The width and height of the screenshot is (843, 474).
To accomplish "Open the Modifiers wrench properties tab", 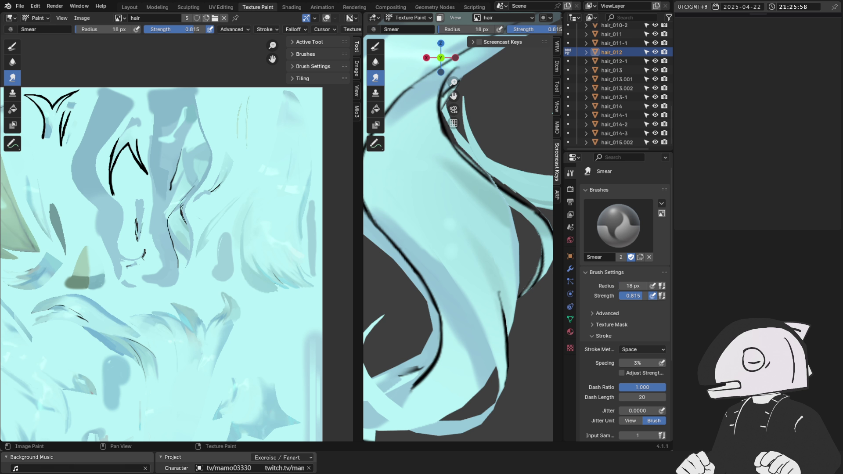I will click(570, 269).
